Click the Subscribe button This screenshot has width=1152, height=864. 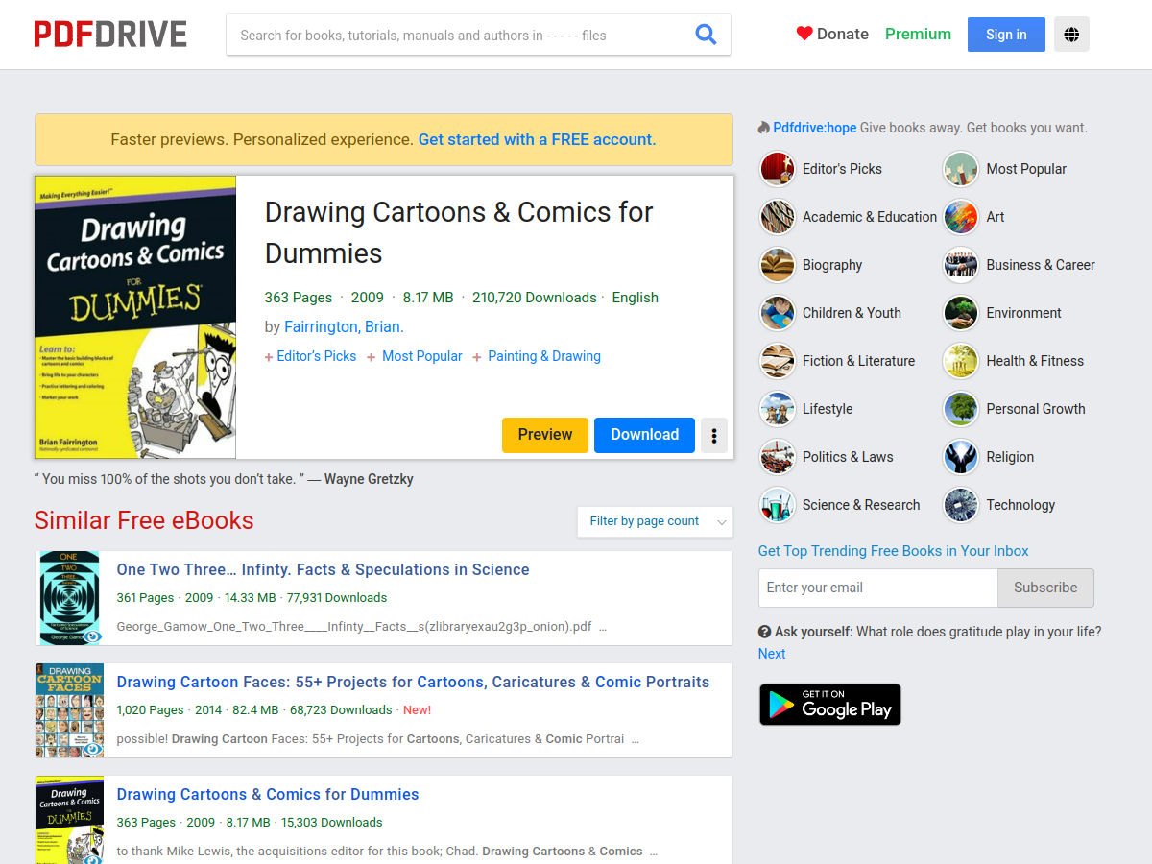pyautogui.click(x=1045, y=588)
